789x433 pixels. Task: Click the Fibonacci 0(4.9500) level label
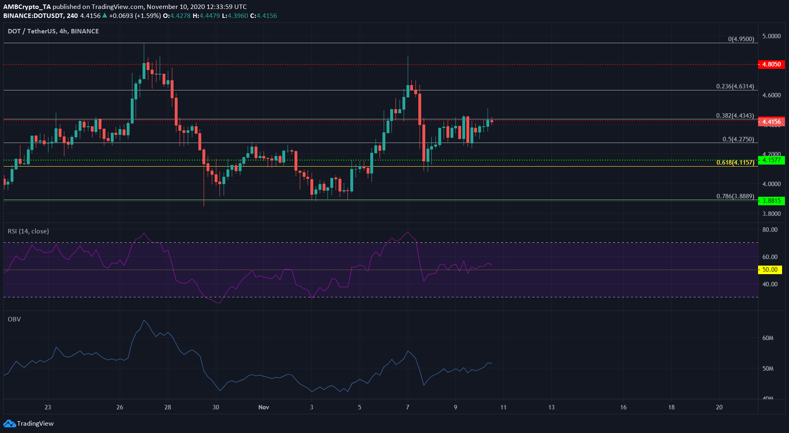point(741,39)
